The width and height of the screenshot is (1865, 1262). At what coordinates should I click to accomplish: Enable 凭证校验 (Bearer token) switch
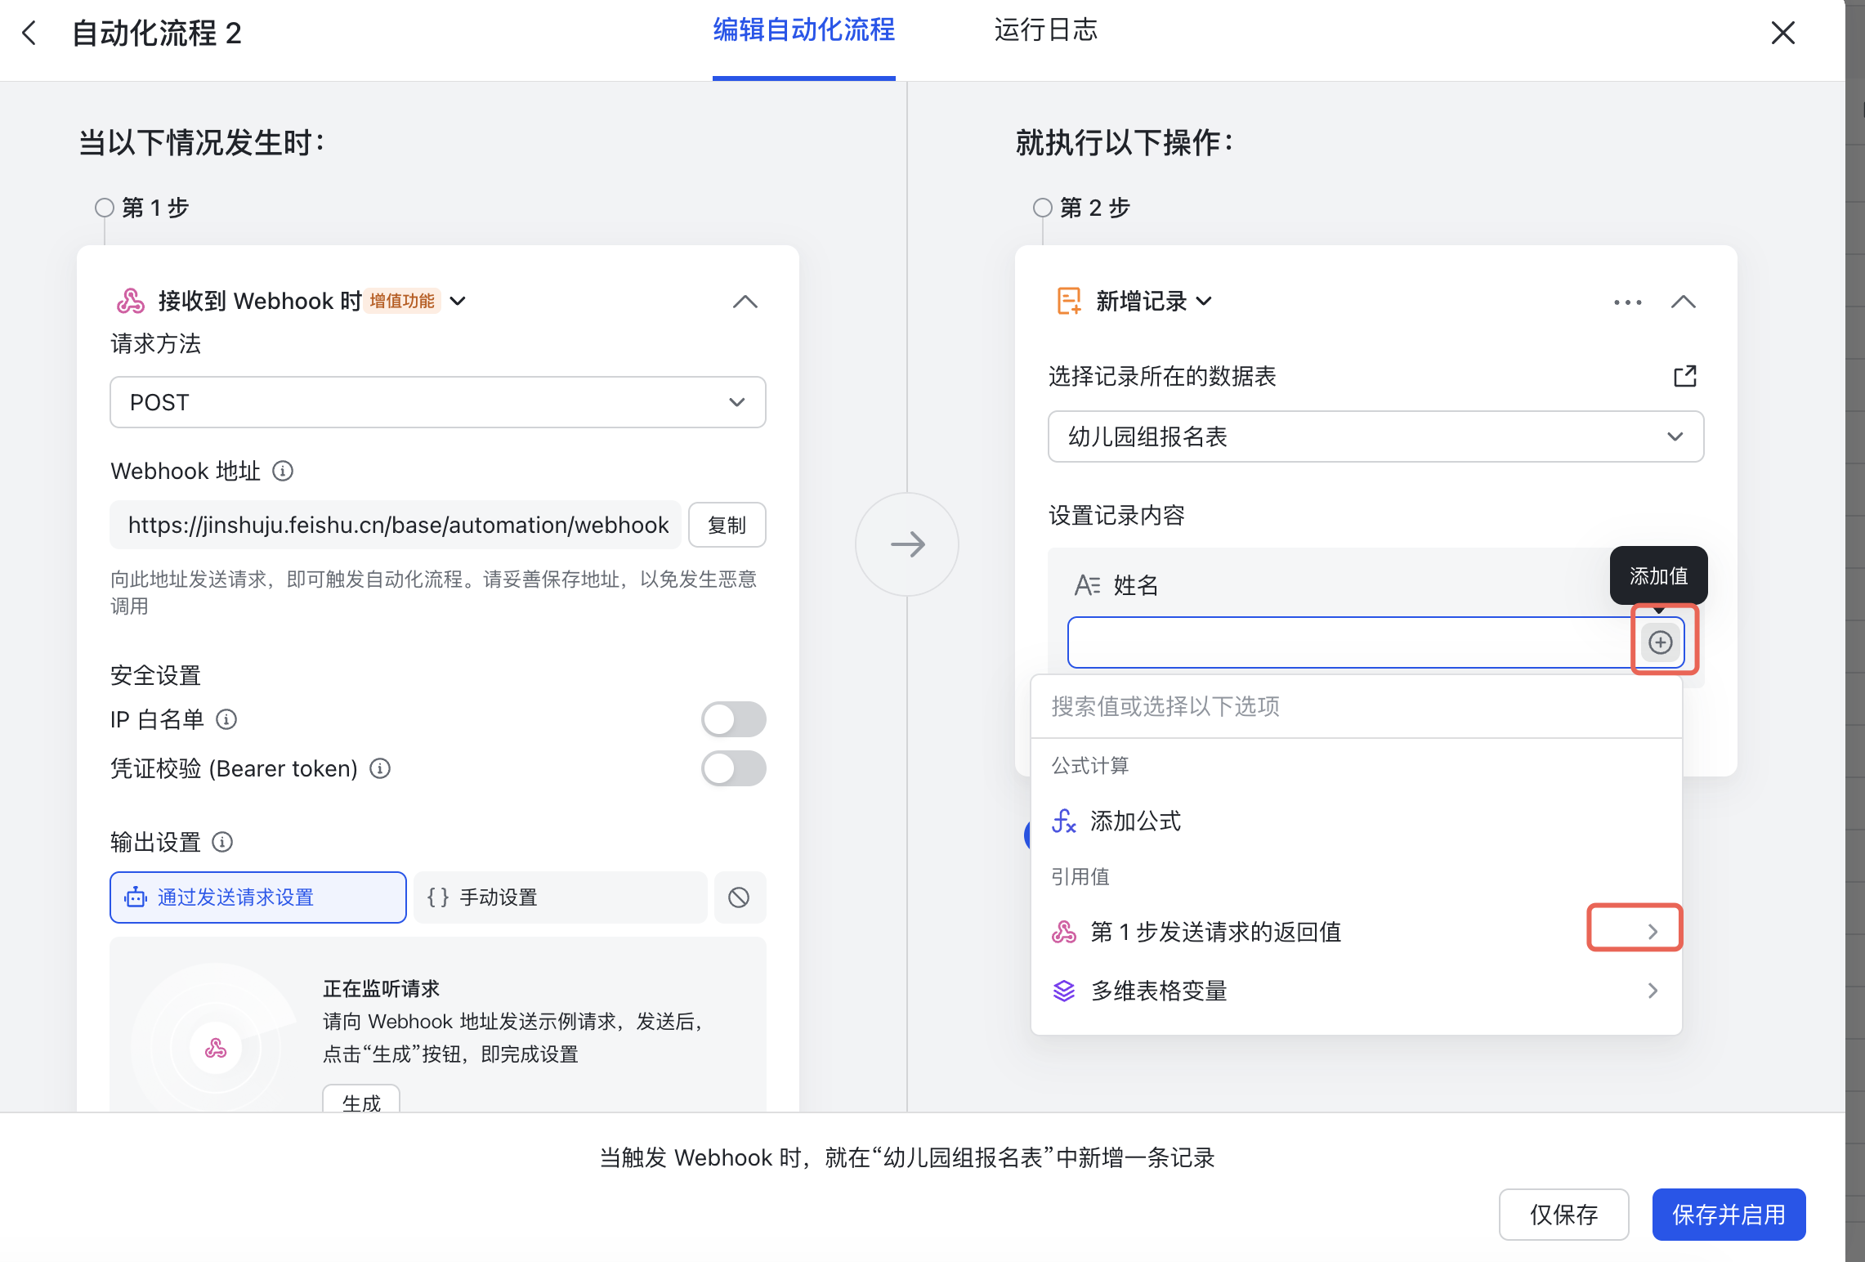click(733, 768)
